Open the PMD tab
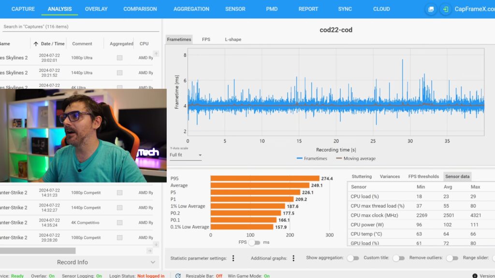 [x=272, y=9]
